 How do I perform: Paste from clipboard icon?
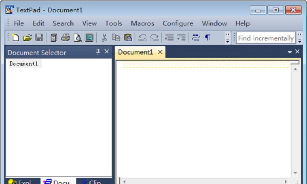(128, 37)
